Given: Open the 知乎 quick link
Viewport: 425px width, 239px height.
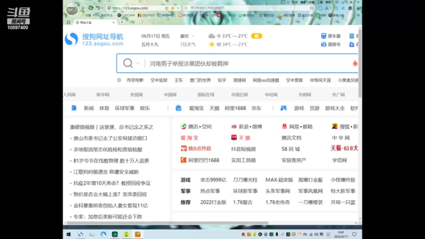Looking at the screenshot, I should coord(222,80).
